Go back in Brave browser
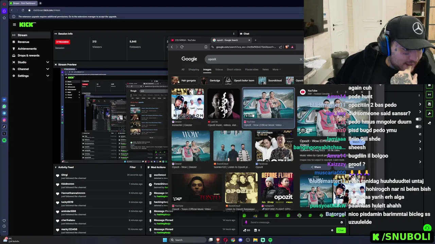Screen dimensions: 435x244 click(172, 47)
